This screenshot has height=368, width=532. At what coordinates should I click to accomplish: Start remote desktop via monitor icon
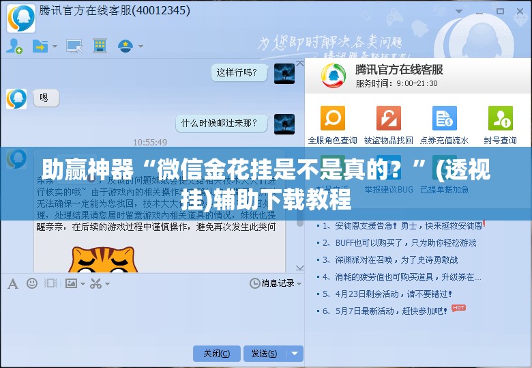tap(74, 46)
